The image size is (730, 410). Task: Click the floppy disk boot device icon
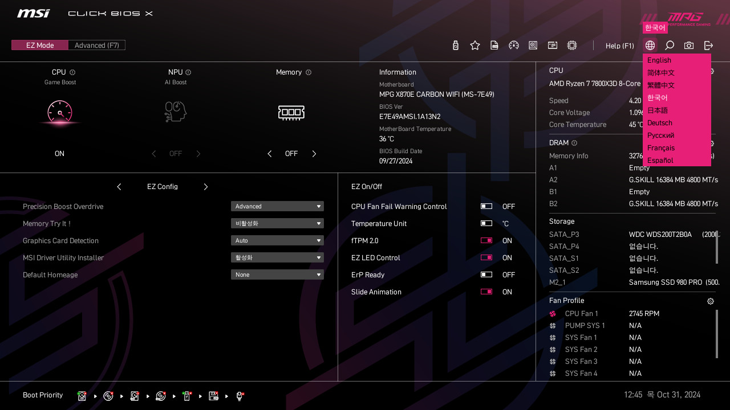[x=214, y=396]
